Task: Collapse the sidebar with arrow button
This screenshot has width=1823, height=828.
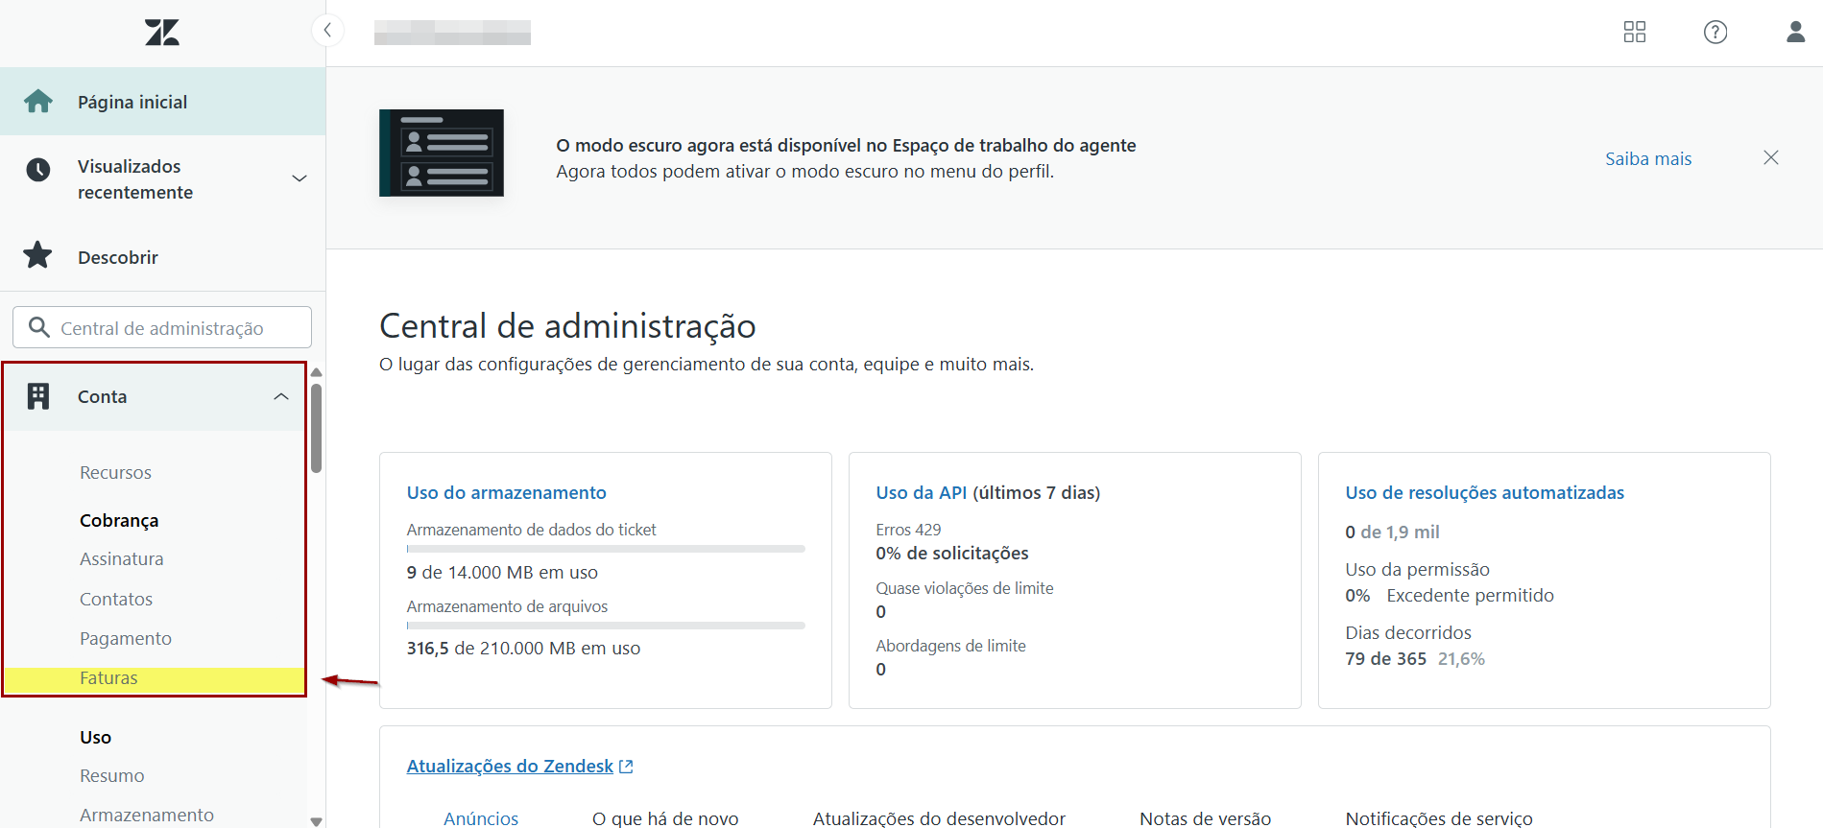Action: point(327,31)
